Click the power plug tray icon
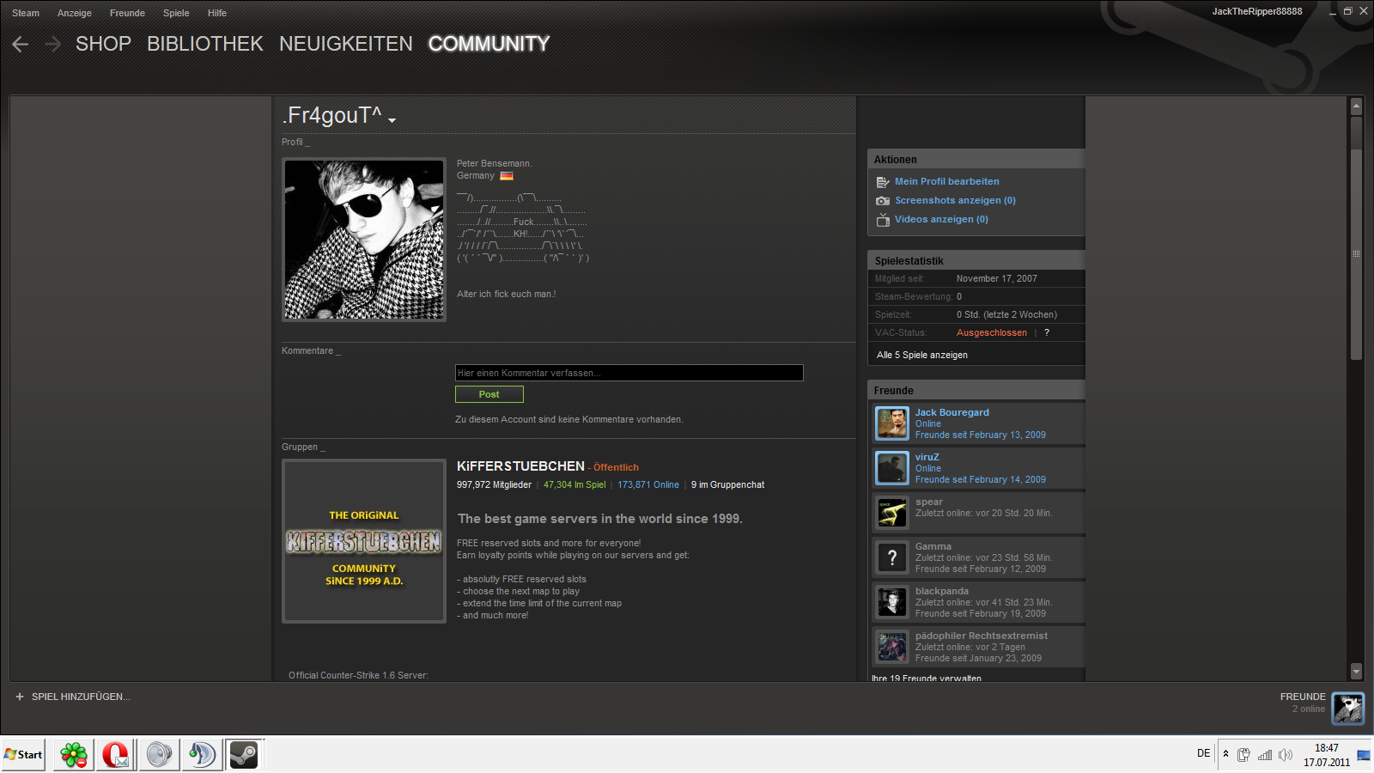1374x773 pixels. click(x=1243, y=755)
